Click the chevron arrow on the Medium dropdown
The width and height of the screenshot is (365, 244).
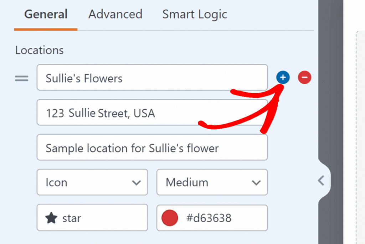point(256,182)
